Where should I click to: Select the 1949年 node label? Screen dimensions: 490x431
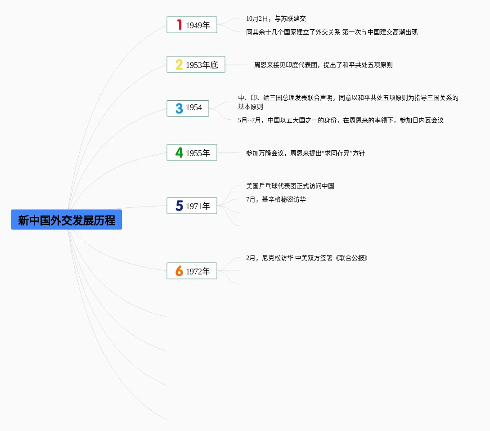point(198,26)
